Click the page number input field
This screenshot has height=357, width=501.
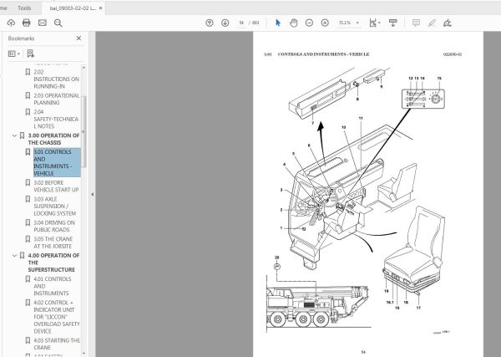tap(243, 23)
